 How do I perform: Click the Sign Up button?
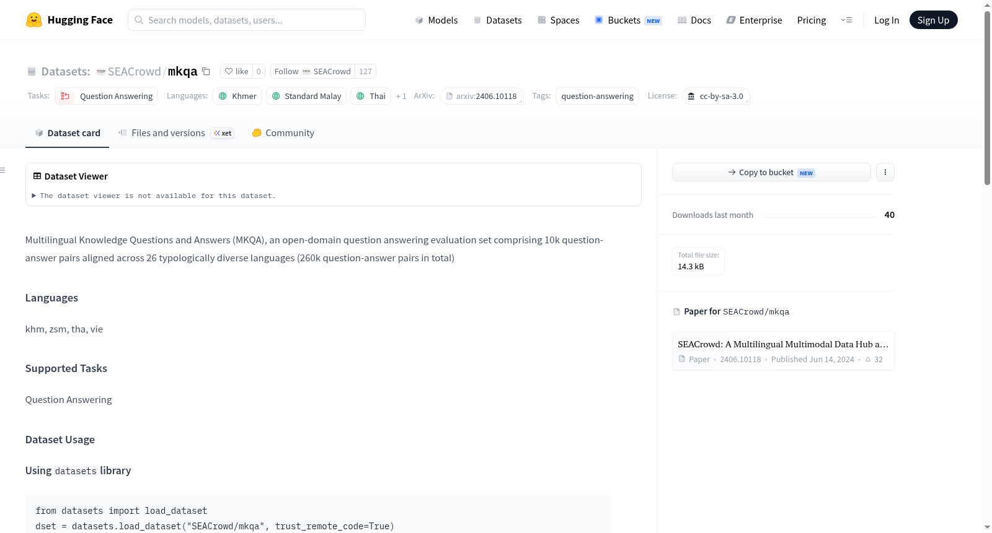pyautogui.click(x=933, y=20)
